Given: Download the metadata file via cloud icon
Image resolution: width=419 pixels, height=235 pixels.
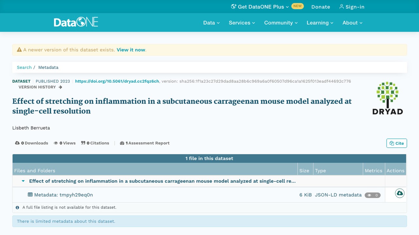Looking at the screenshot, I should (x=400, y=194).
